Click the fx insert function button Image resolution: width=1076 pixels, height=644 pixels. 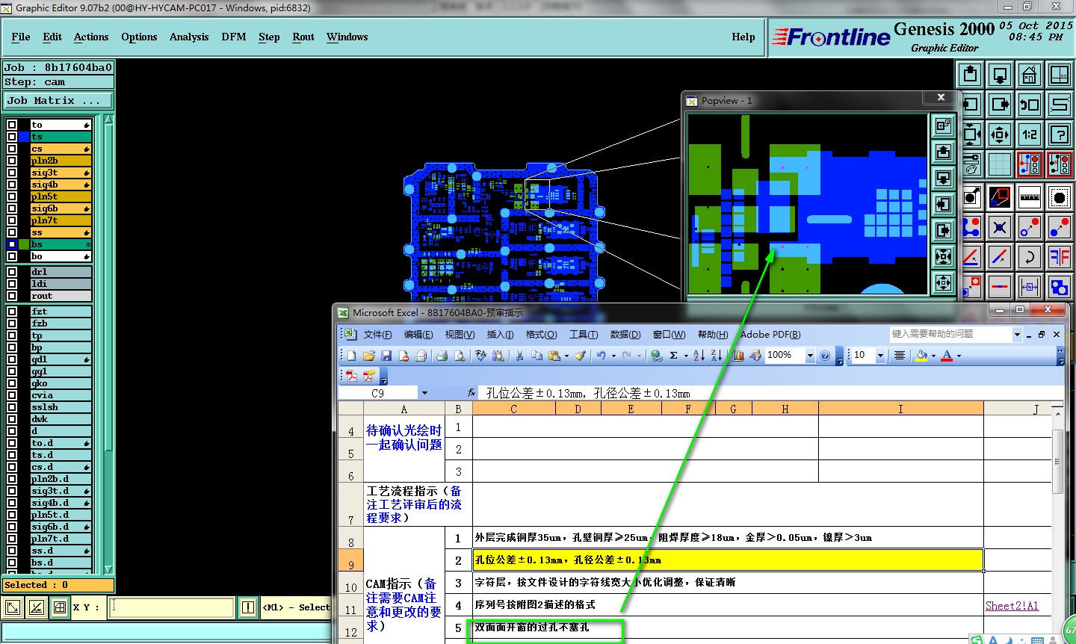point(471,393)
